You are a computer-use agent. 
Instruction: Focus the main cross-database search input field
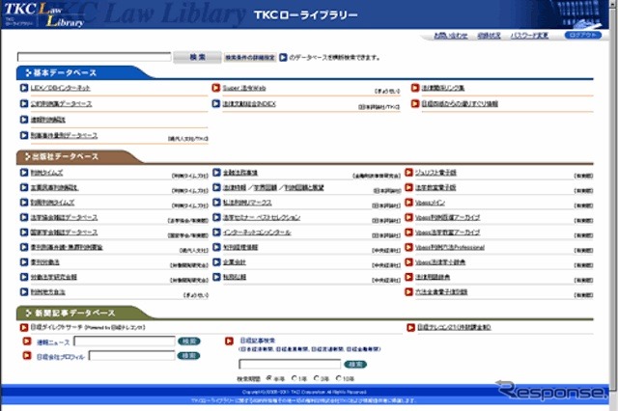(95, 57)
